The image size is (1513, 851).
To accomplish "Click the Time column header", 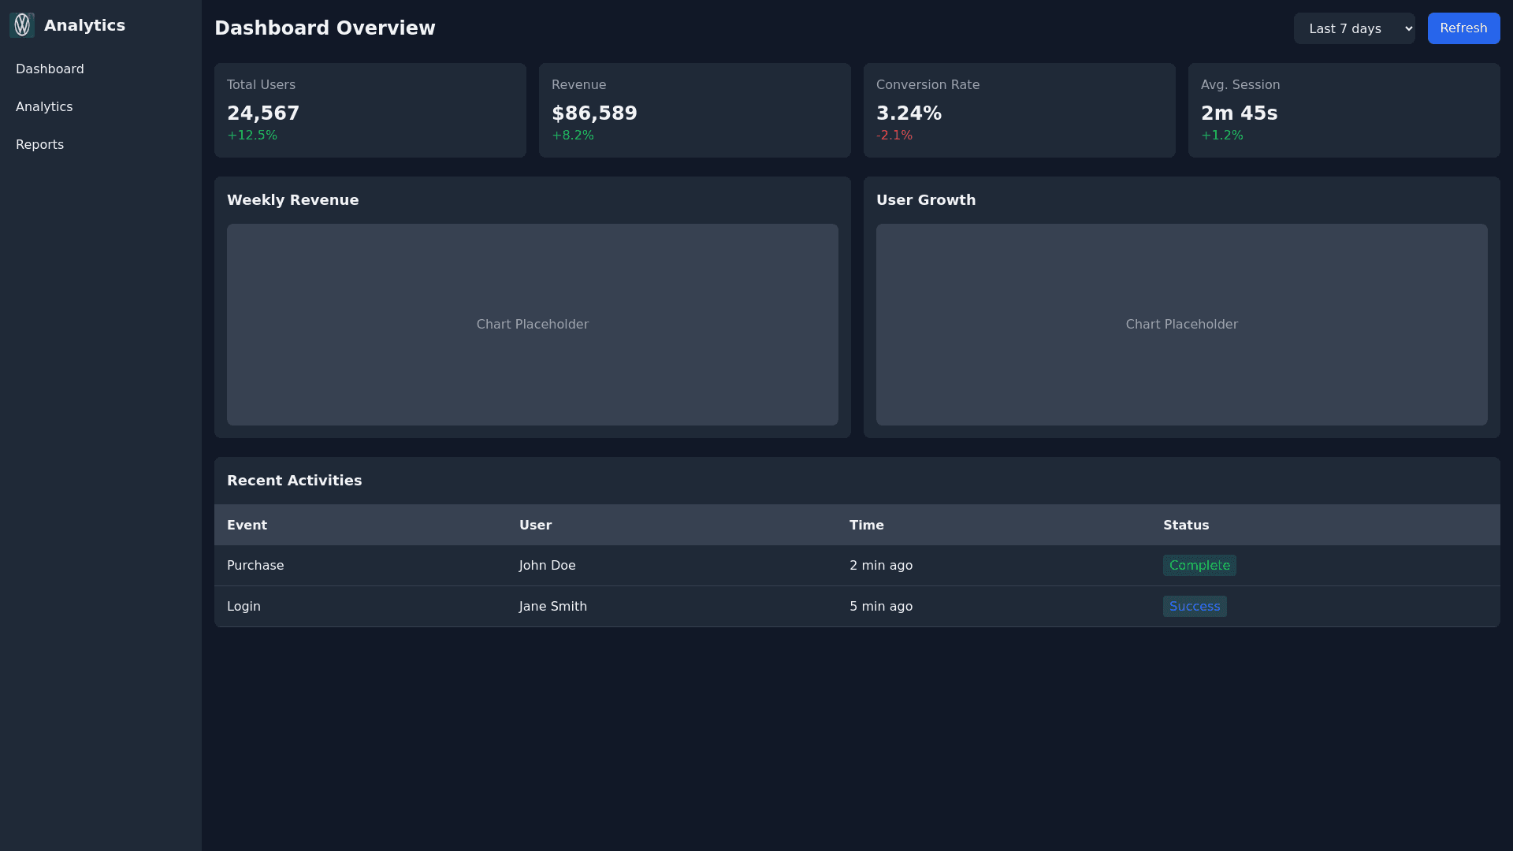I will point(866,526).
